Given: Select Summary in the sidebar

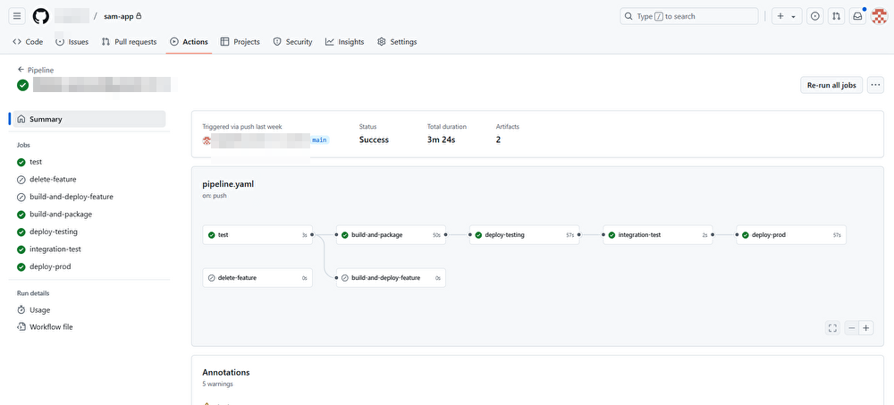Looking at the screenshot, I should [89, 119].
